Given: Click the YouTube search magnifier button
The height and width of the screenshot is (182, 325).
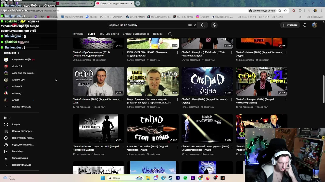Looking at the screenshot, I should (203, 25).
